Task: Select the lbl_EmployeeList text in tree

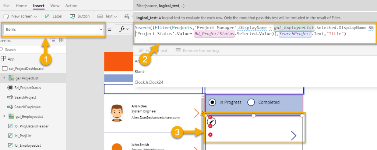Action: point(28,145)
